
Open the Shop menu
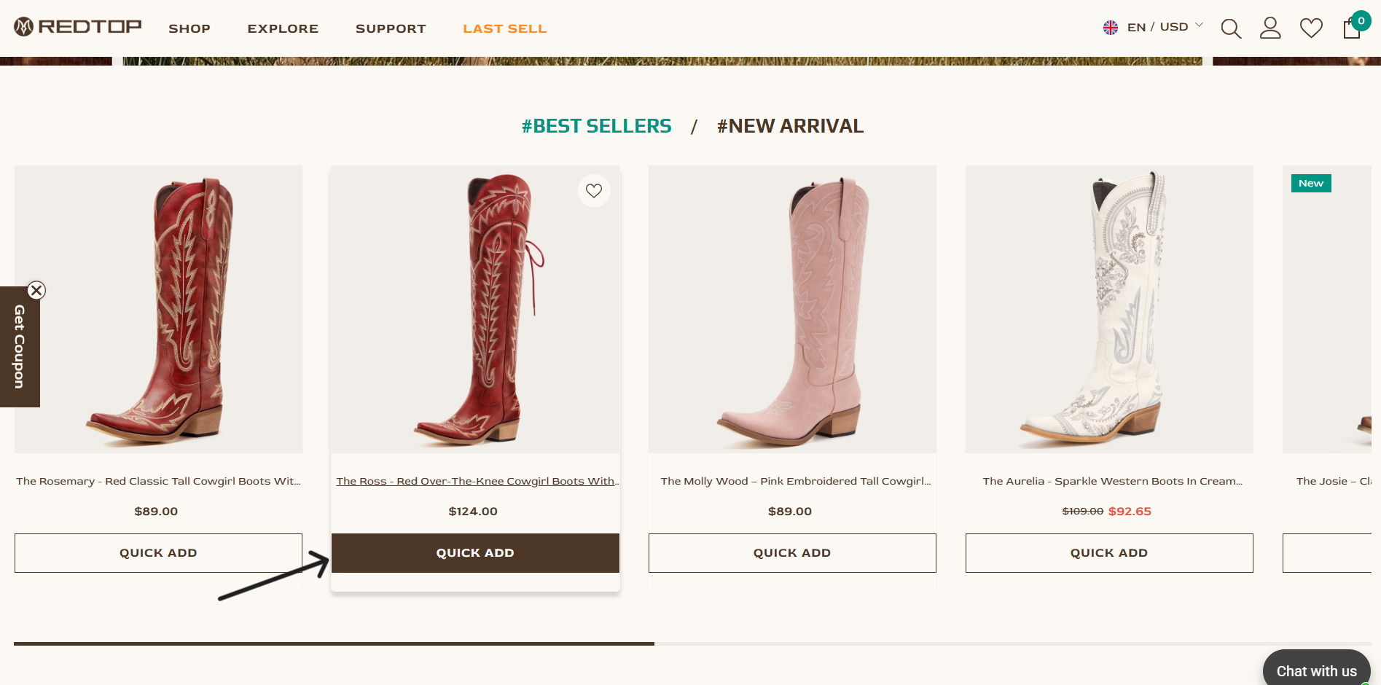(x=189, y=28)
